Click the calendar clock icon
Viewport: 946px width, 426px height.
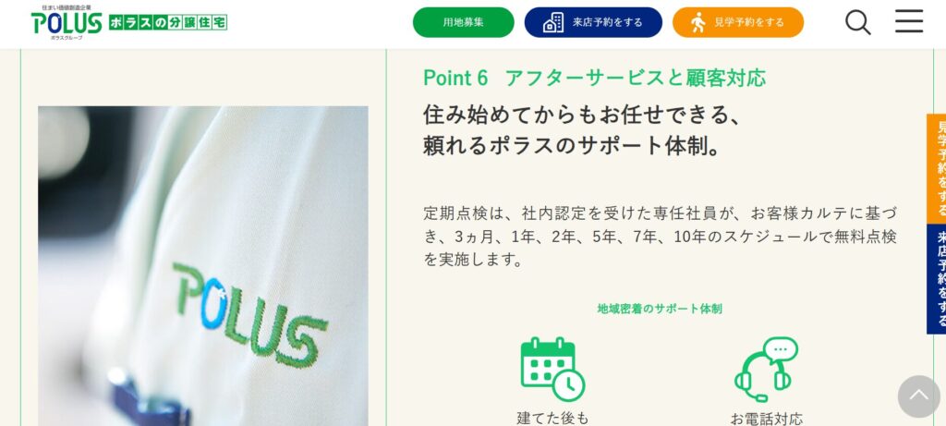tap(552, 369)
